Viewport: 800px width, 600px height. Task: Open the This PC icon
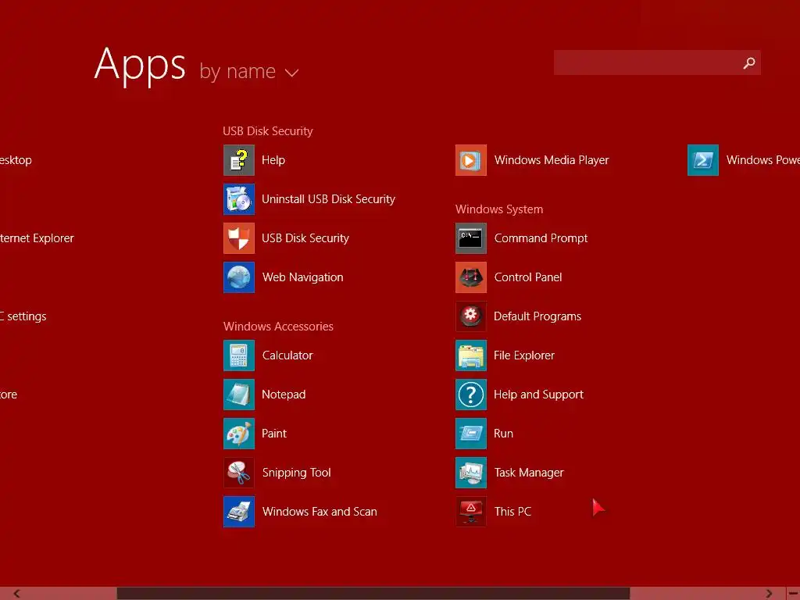coord(471,512)
